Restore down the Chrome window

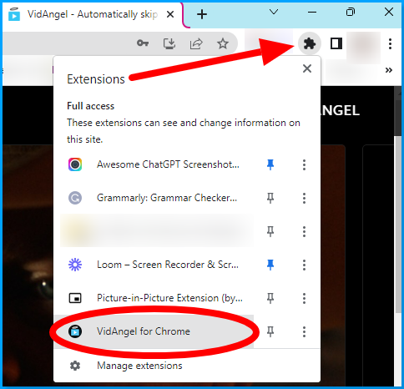coord(351,12)
